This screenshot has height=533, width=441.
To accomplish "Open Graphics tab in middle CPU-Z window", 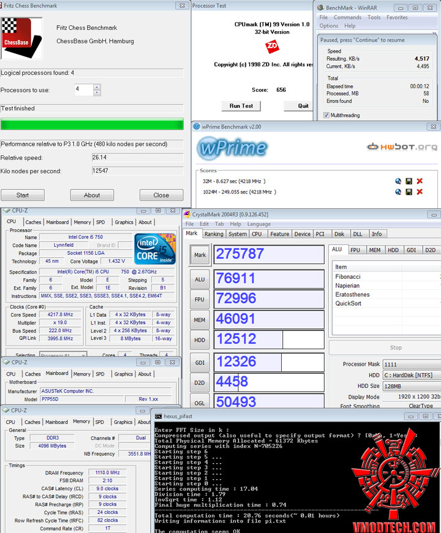I will pos(123,374).
